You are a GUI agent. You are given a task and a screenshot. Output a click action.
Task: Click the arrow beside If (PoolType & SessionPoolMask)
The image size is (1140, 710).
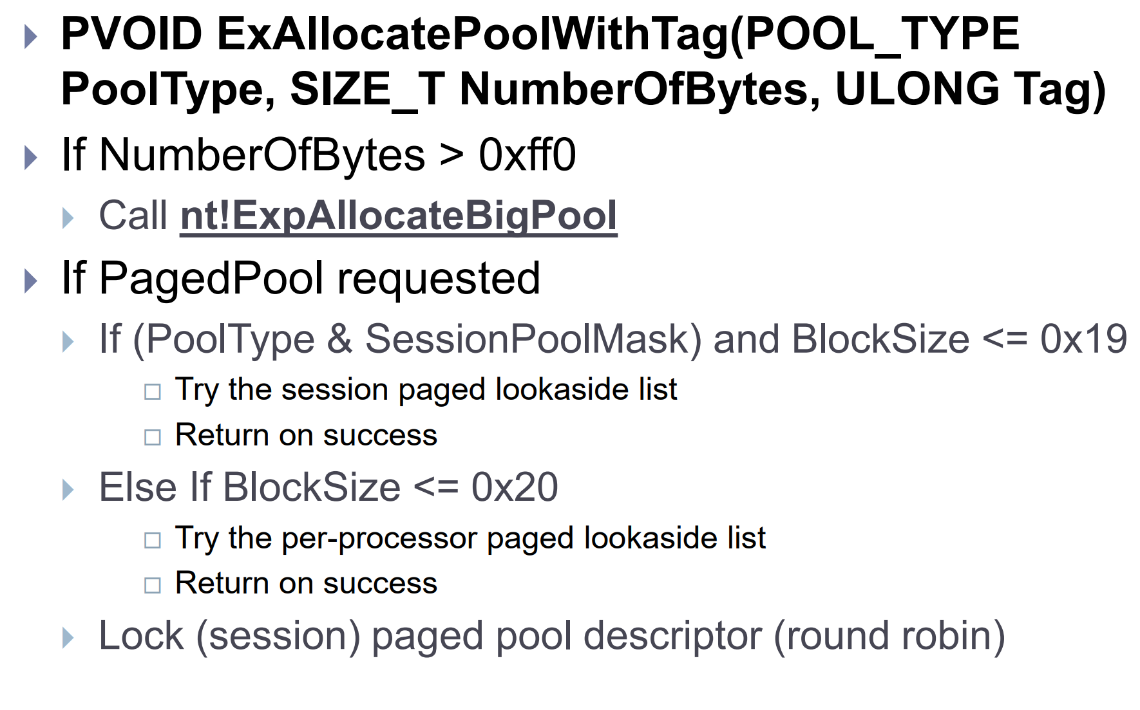pyautogui.click(x=68, y=341)
